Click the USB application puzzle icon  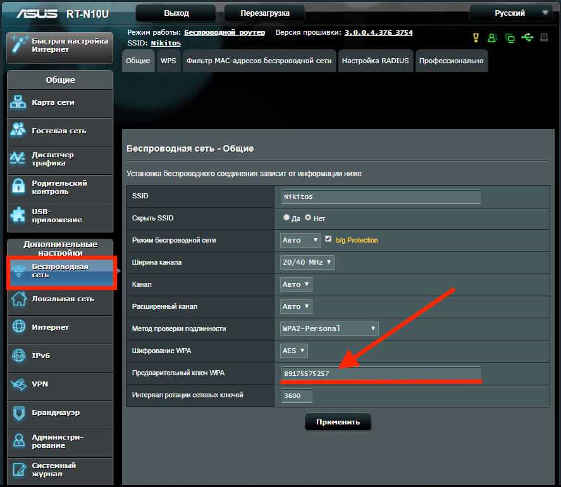(x=18, y=215)
